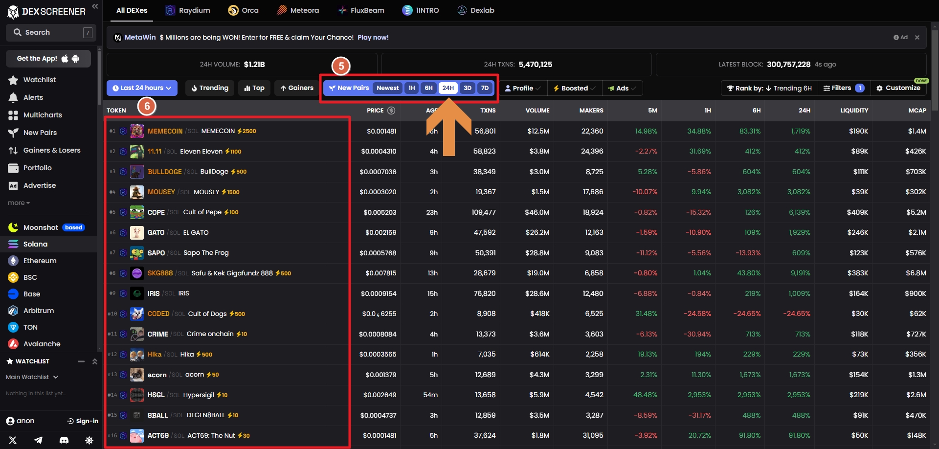
Task: Open the Apple app download icon
Action: point(65,59)
